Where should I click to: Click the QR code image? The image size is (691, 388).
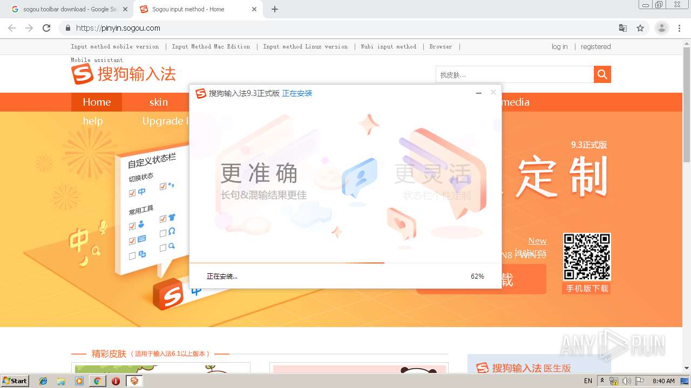[587, 257]
